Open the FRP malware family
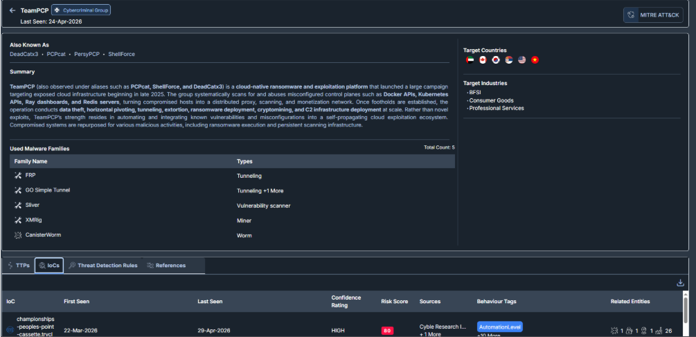This screenshot has width=696, height=337. click(30, 175)
